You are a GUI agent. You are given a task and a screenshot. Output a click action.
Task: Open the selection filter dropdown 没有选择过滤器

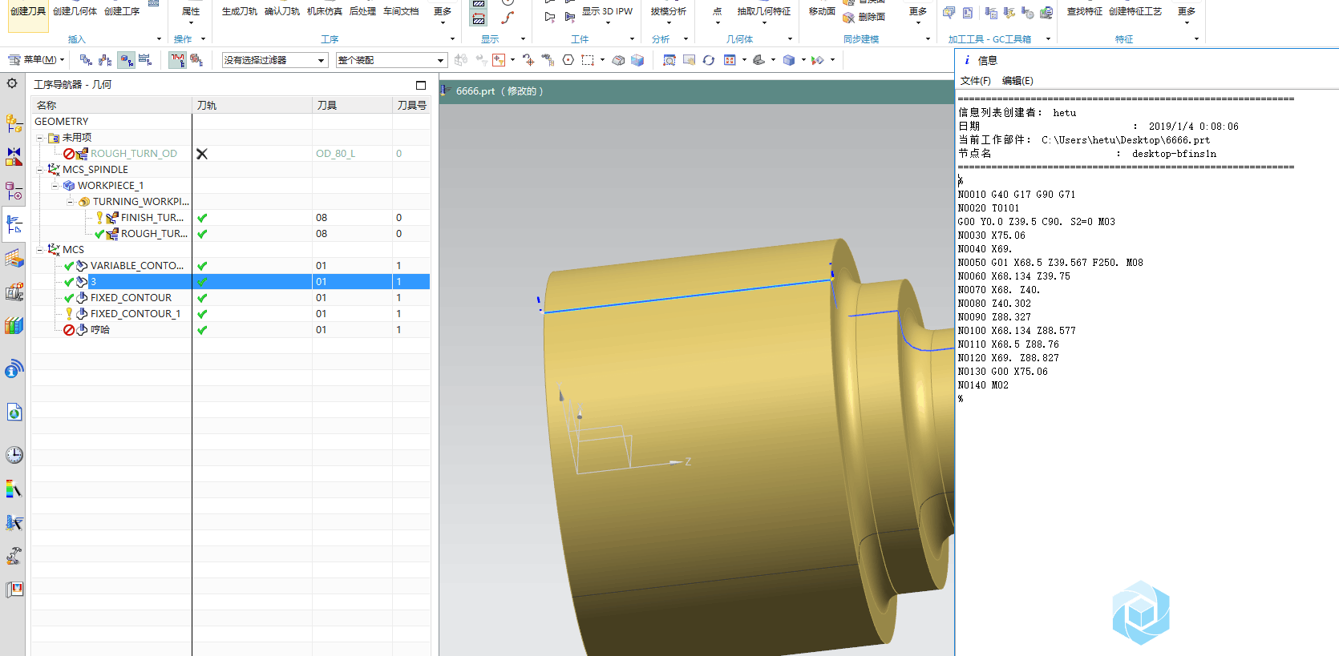point(275,60)
